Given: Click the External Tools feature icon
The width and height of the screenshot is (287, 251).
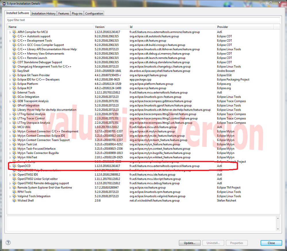Looking at the screenshot, I should tap(14, 92).
